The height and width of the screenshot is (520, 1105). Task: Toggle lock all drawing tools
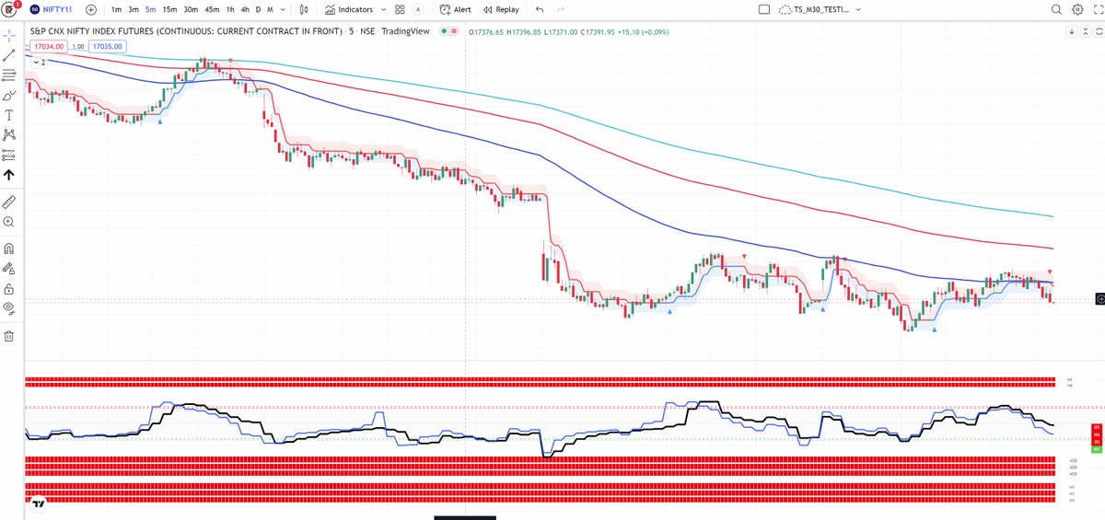(x=9, y=288)
